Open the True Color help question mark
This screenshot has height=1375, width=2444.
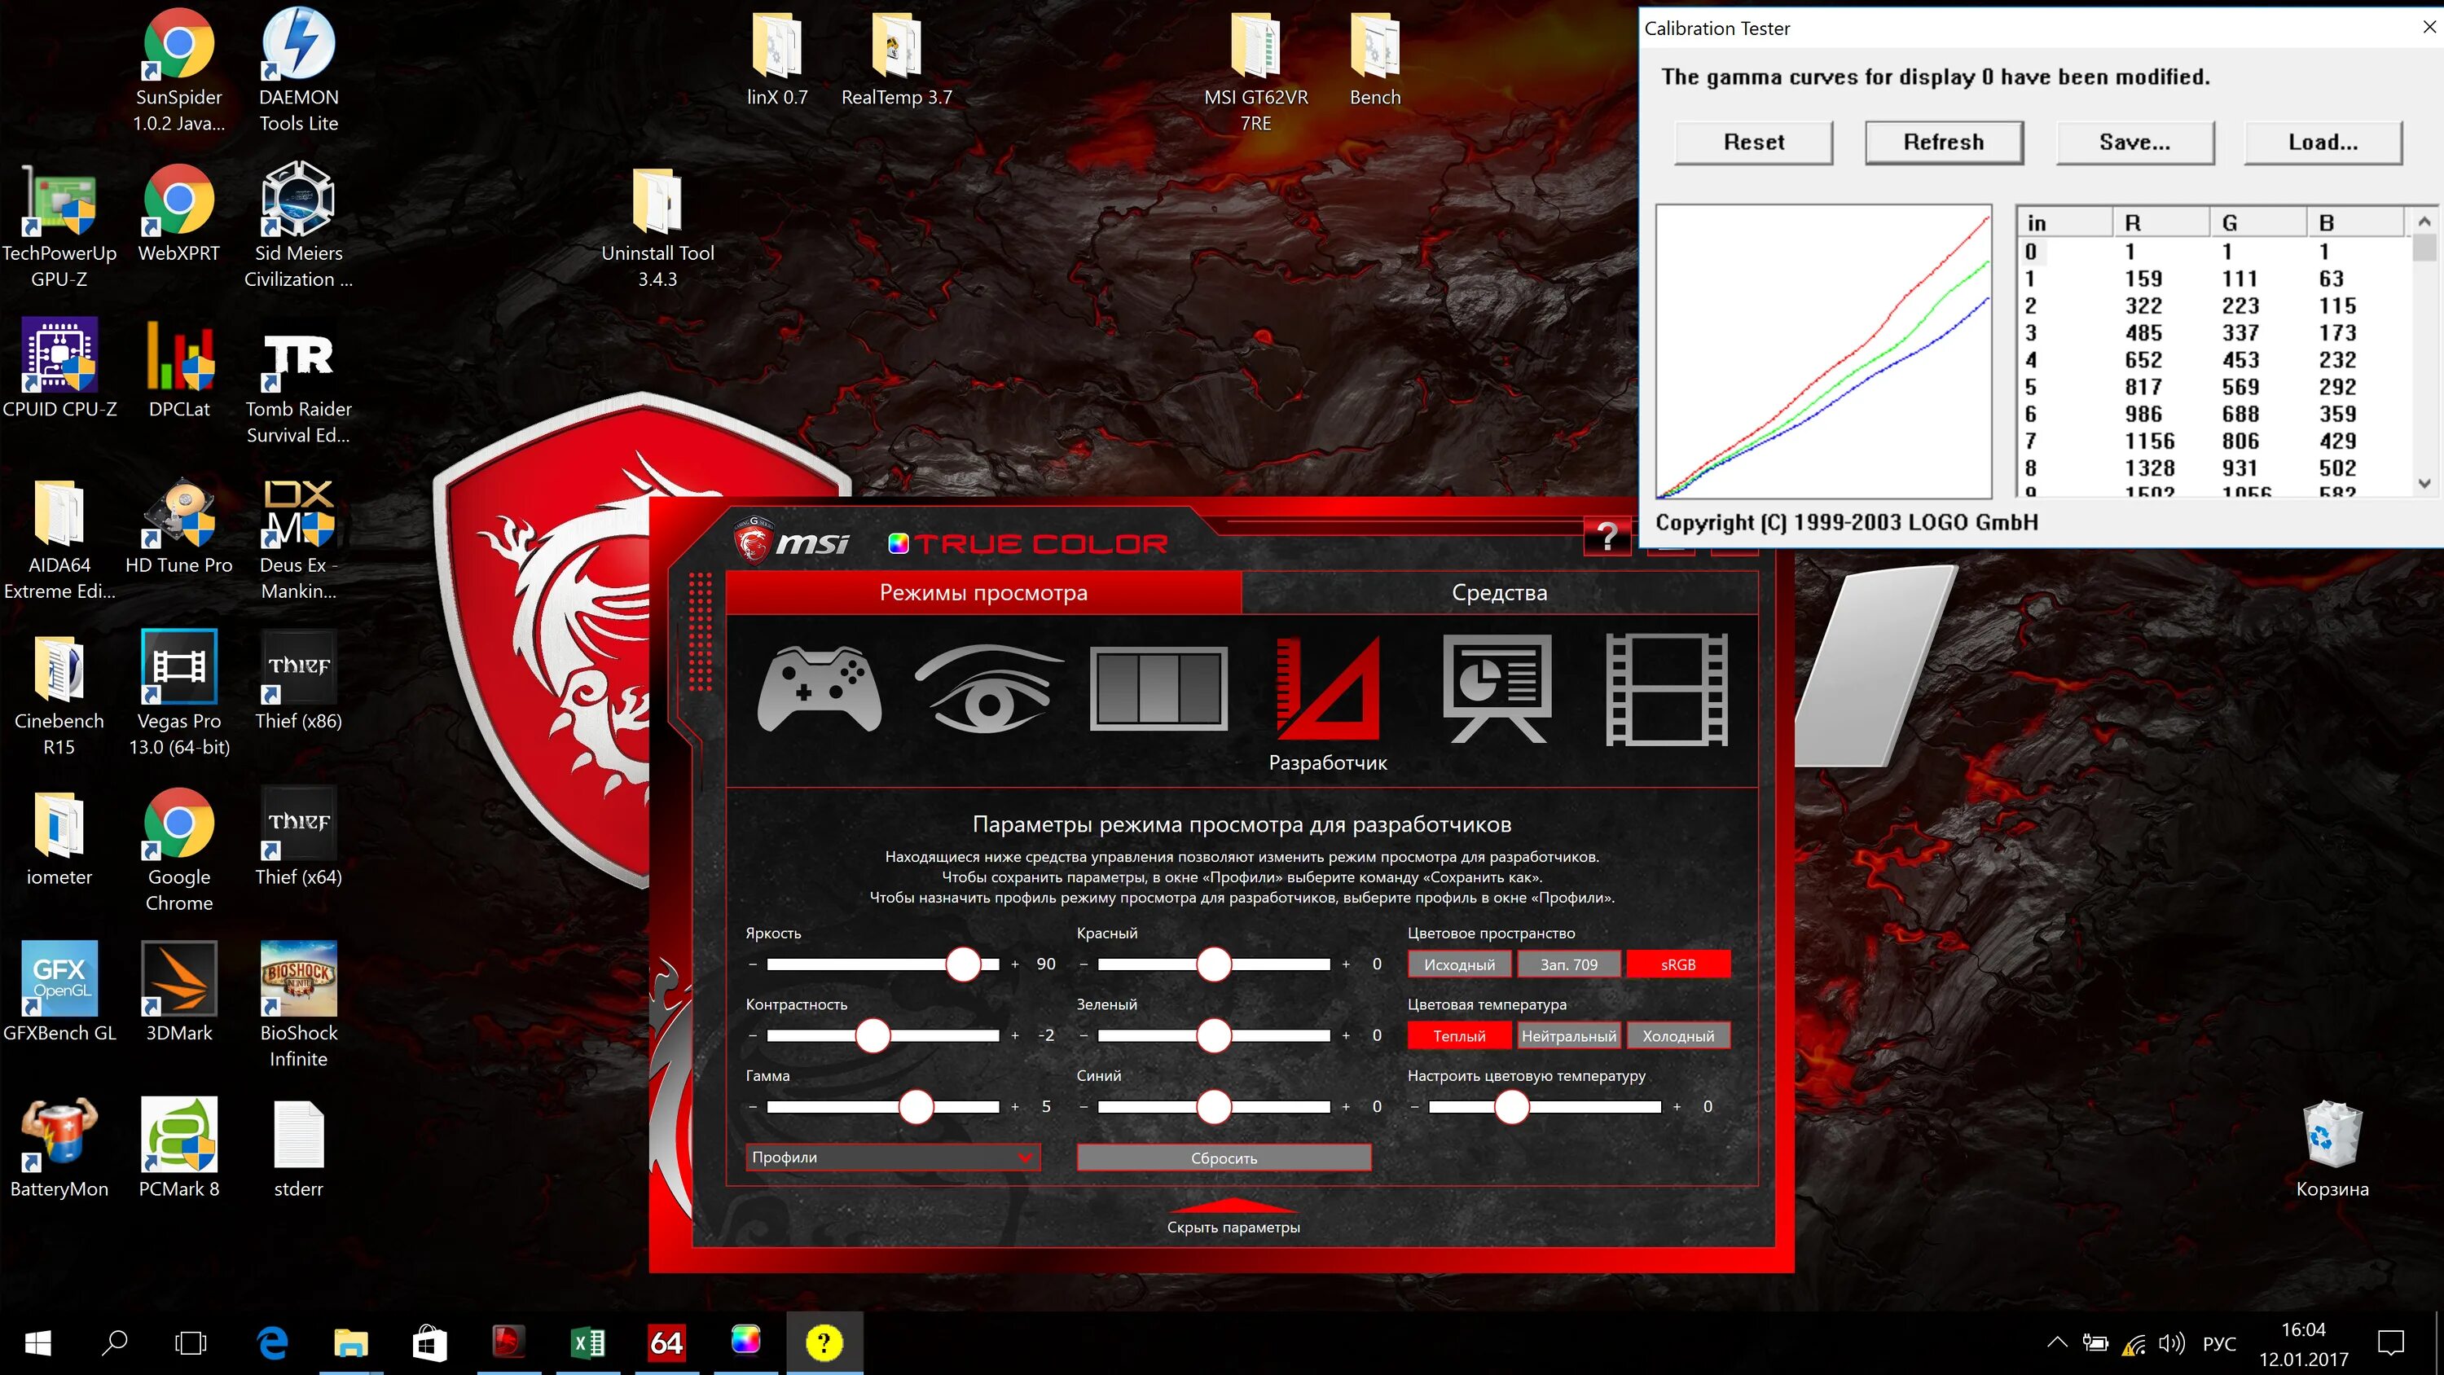[1607, 537]
